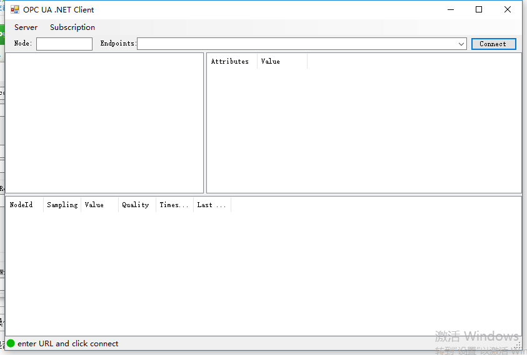Viewport: 527px width, 355px height.
Task: Close the OPC UA .NET Client window
Action: click(x=508, y=9)
